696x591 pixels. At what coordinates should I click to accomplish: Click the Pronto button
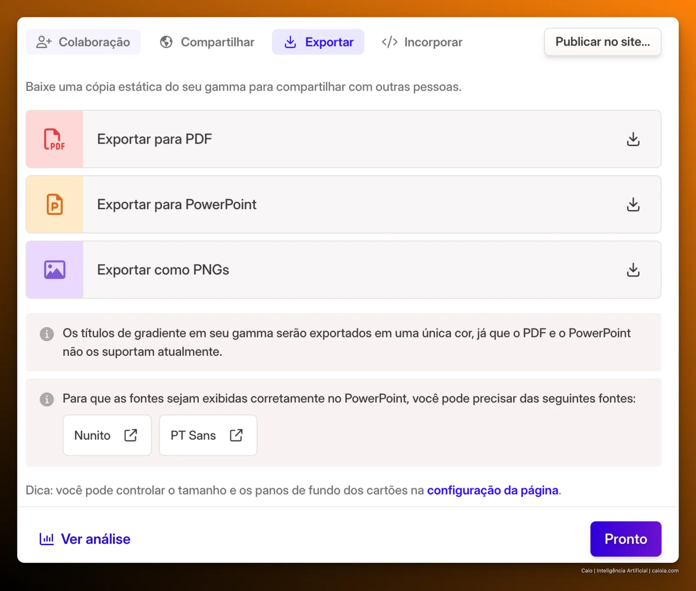click(x=626, y=539)
